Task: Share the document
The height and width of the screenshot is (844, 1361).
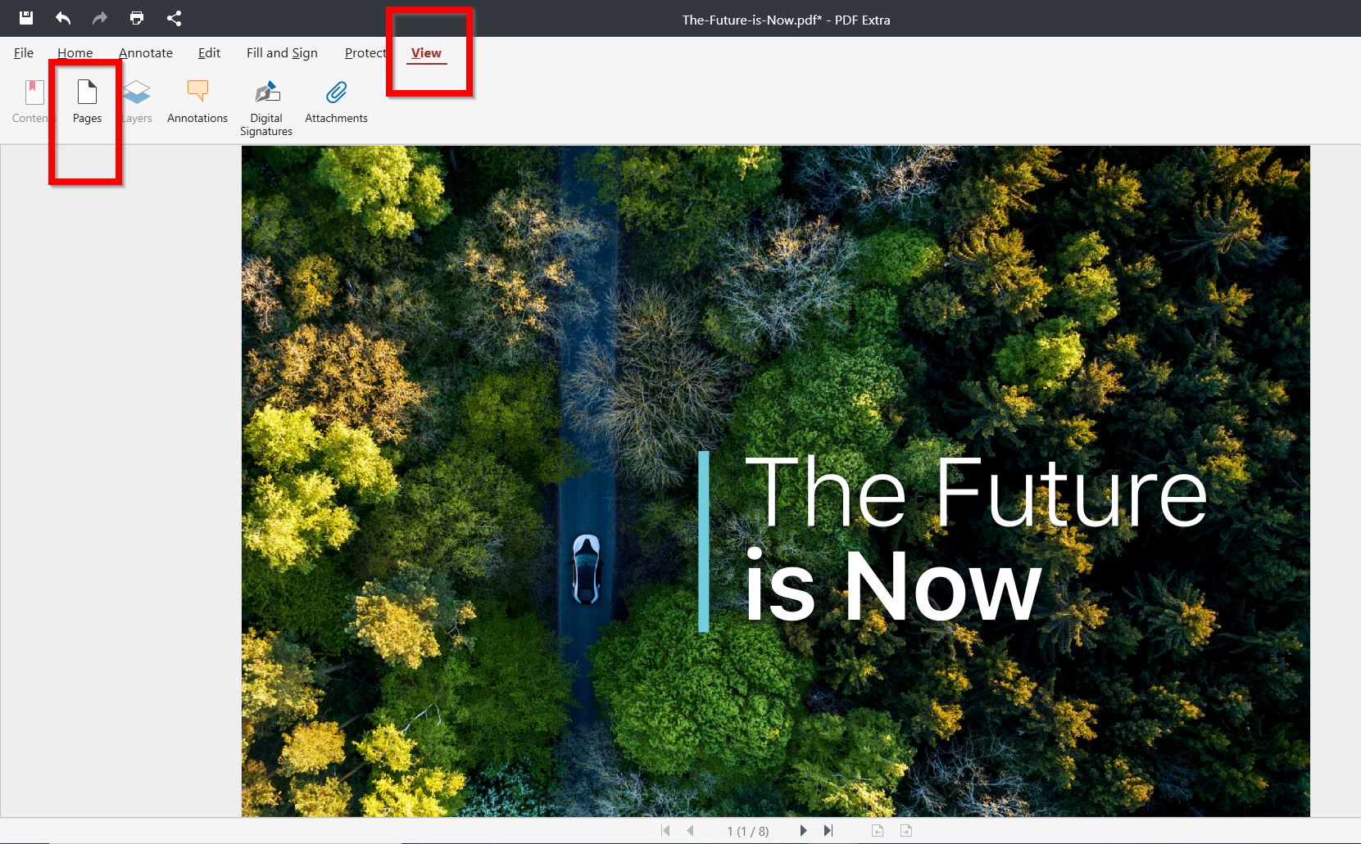Action: [174, 18]
